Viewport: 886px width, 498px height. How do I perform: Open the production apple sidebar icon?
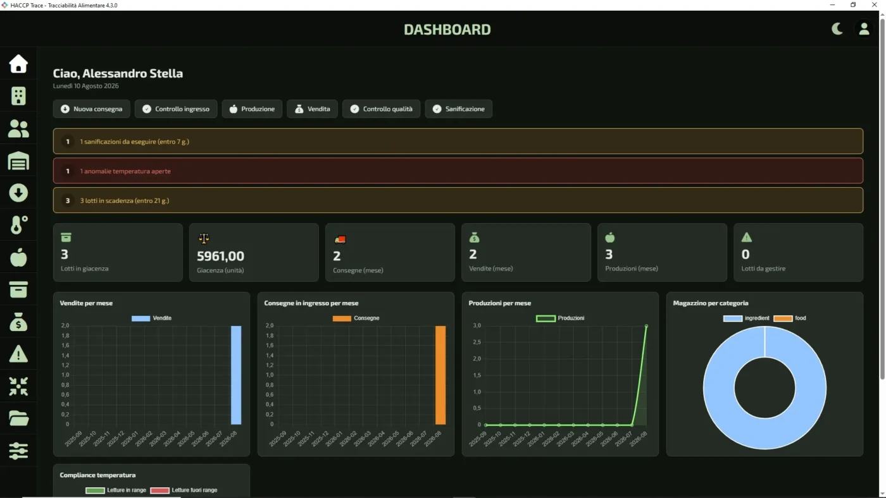pyautogui.click(x=18, y=257)
